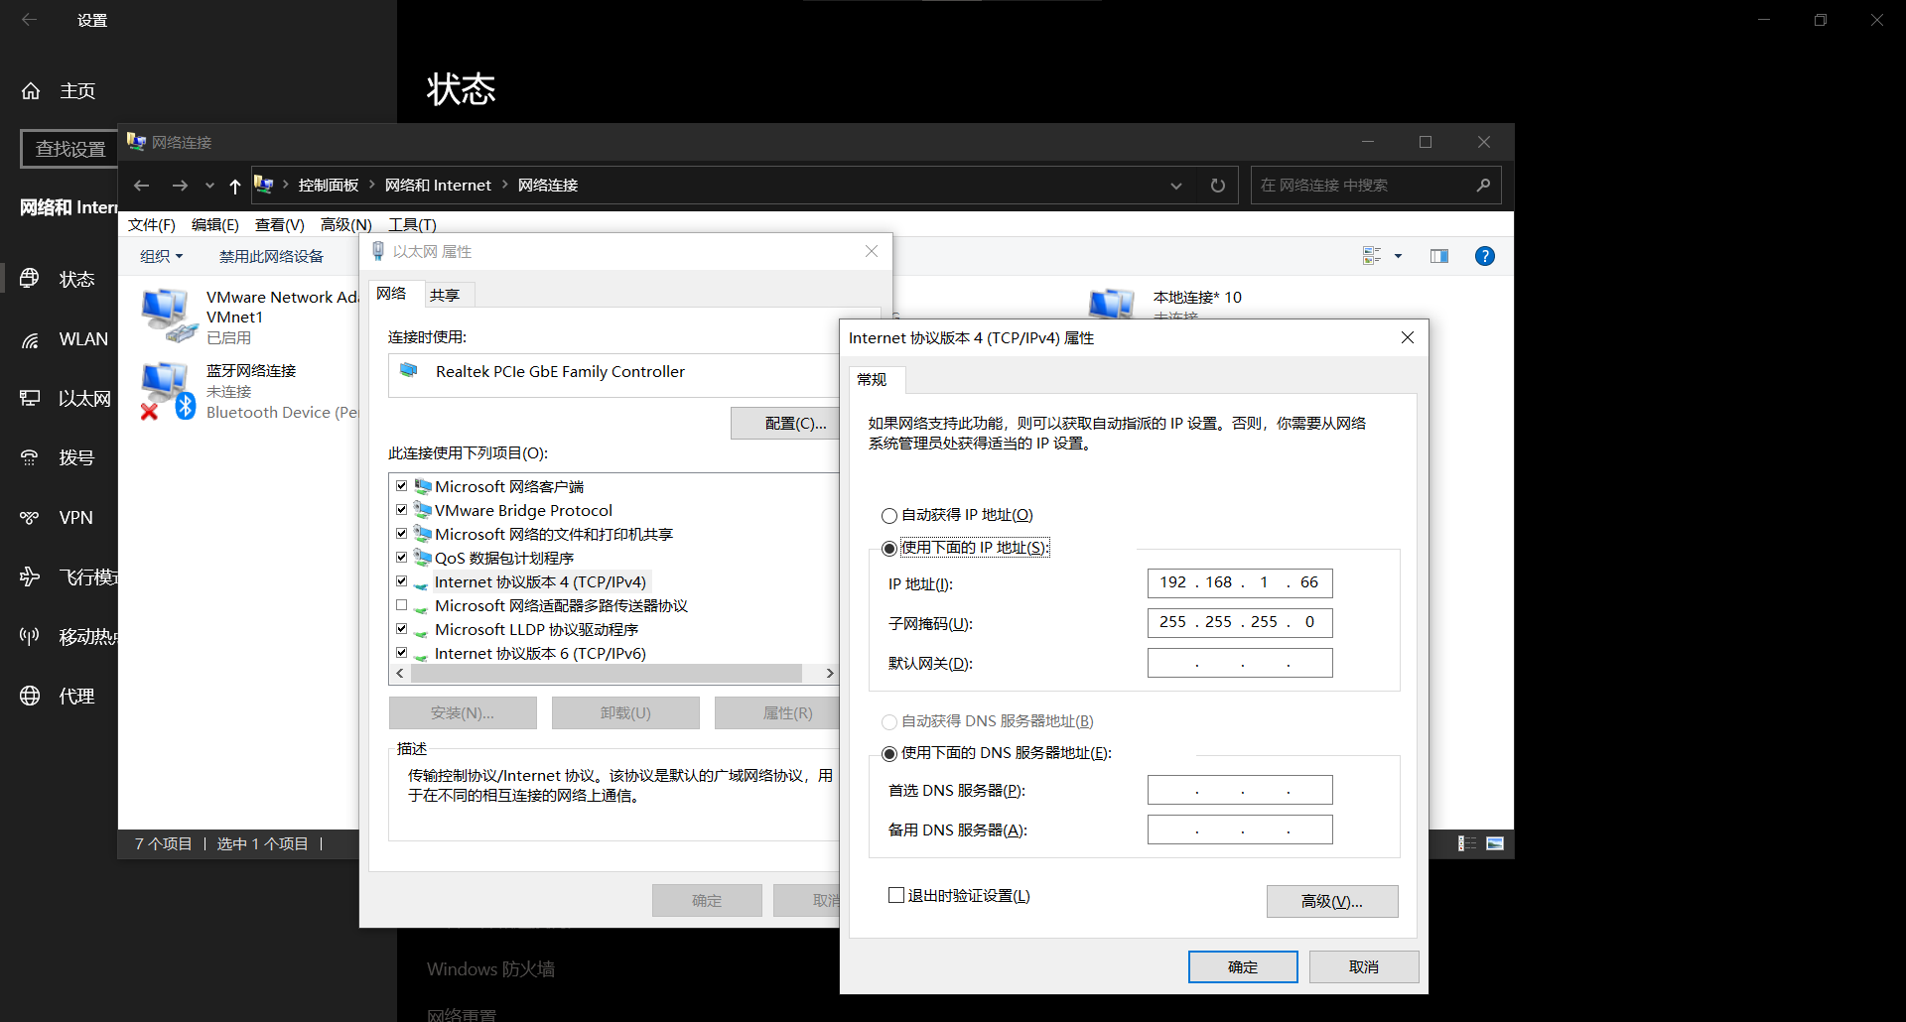Toggle the preview pane icon
The height and width of the screenshot is (1022, 1906).
pyautogui.click(x=1438, y=256)
